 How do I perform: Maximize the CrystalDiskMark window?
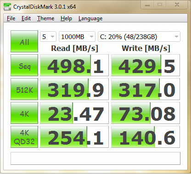pyautogui.click(x=160, y=5)
